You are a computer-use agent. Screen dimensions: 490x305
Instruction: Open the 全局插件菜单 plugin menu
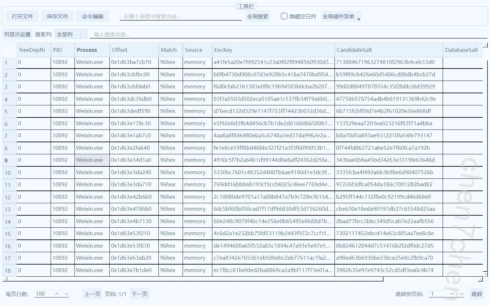click(341, 16)
